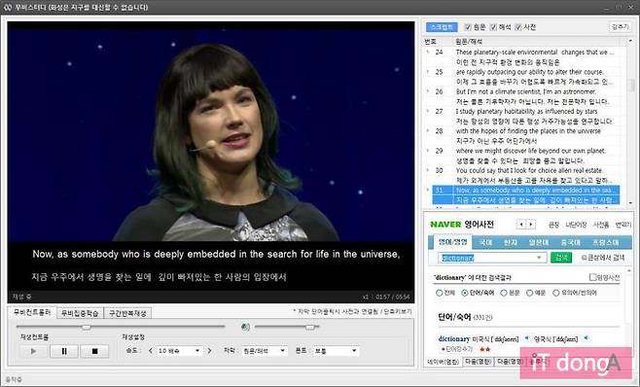
Task: Go back in Naver dictionary history
Action: (x=520, y=224)
